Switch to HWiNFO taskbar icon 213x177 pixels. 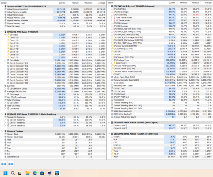coord(57,173)
